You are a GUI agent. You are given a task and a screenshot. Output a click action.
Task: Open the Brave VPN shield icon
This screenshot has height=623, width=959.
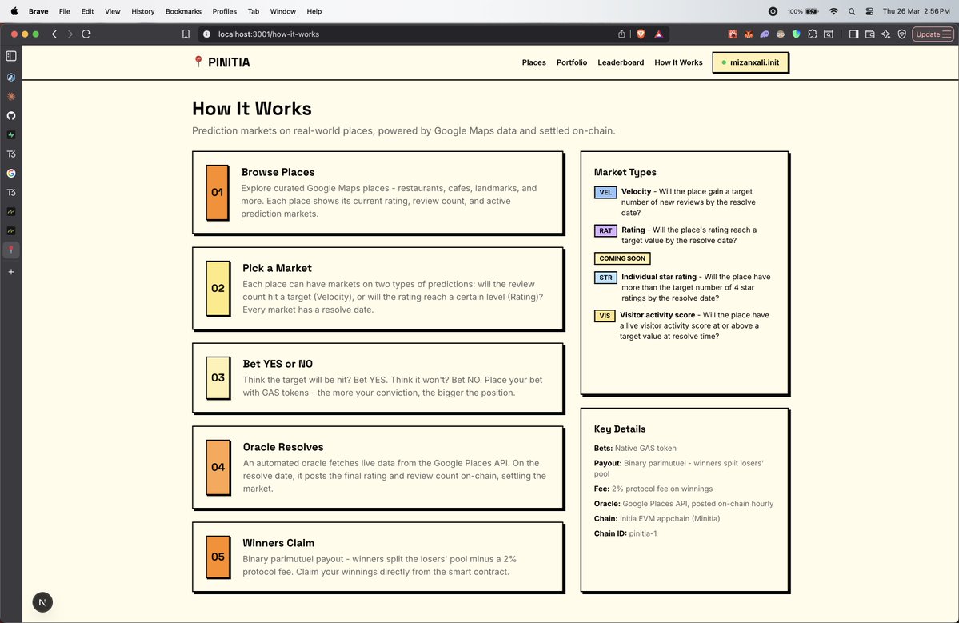901,34
